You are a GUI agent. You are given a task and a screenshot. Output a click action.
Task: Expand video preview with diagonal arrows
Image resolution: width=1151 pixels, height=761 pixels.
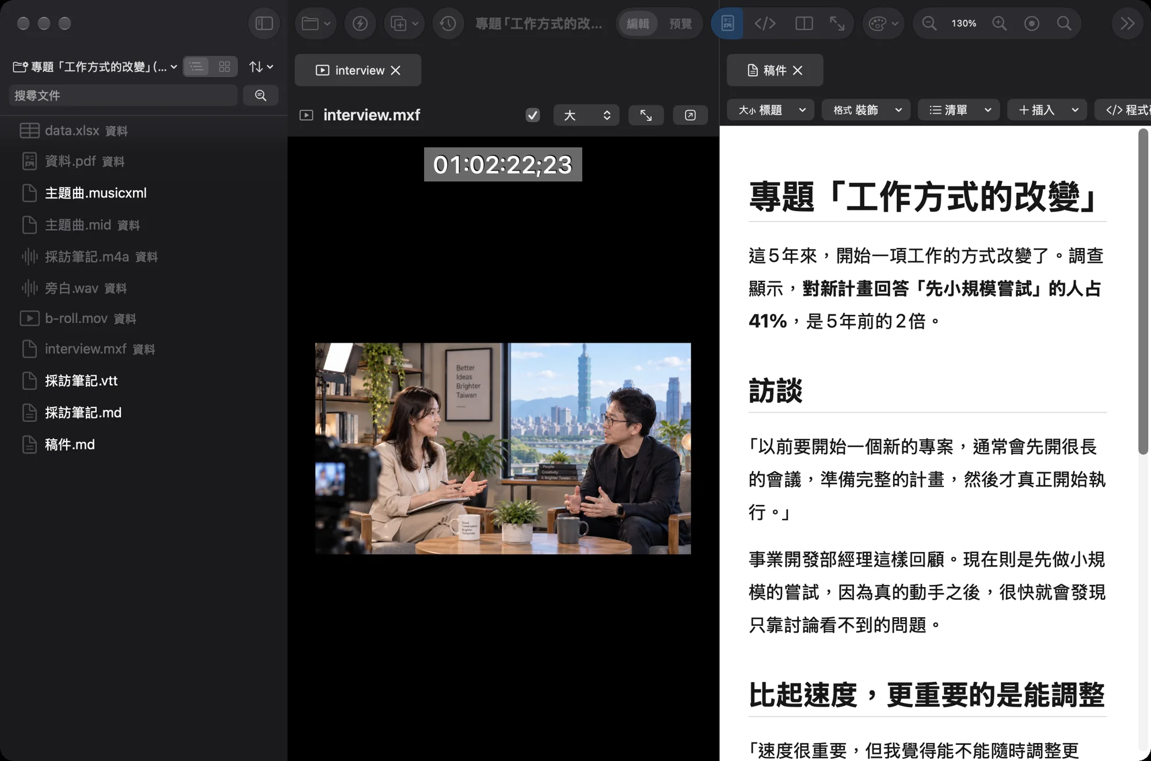pyautogui.click(x=646, y=115)
